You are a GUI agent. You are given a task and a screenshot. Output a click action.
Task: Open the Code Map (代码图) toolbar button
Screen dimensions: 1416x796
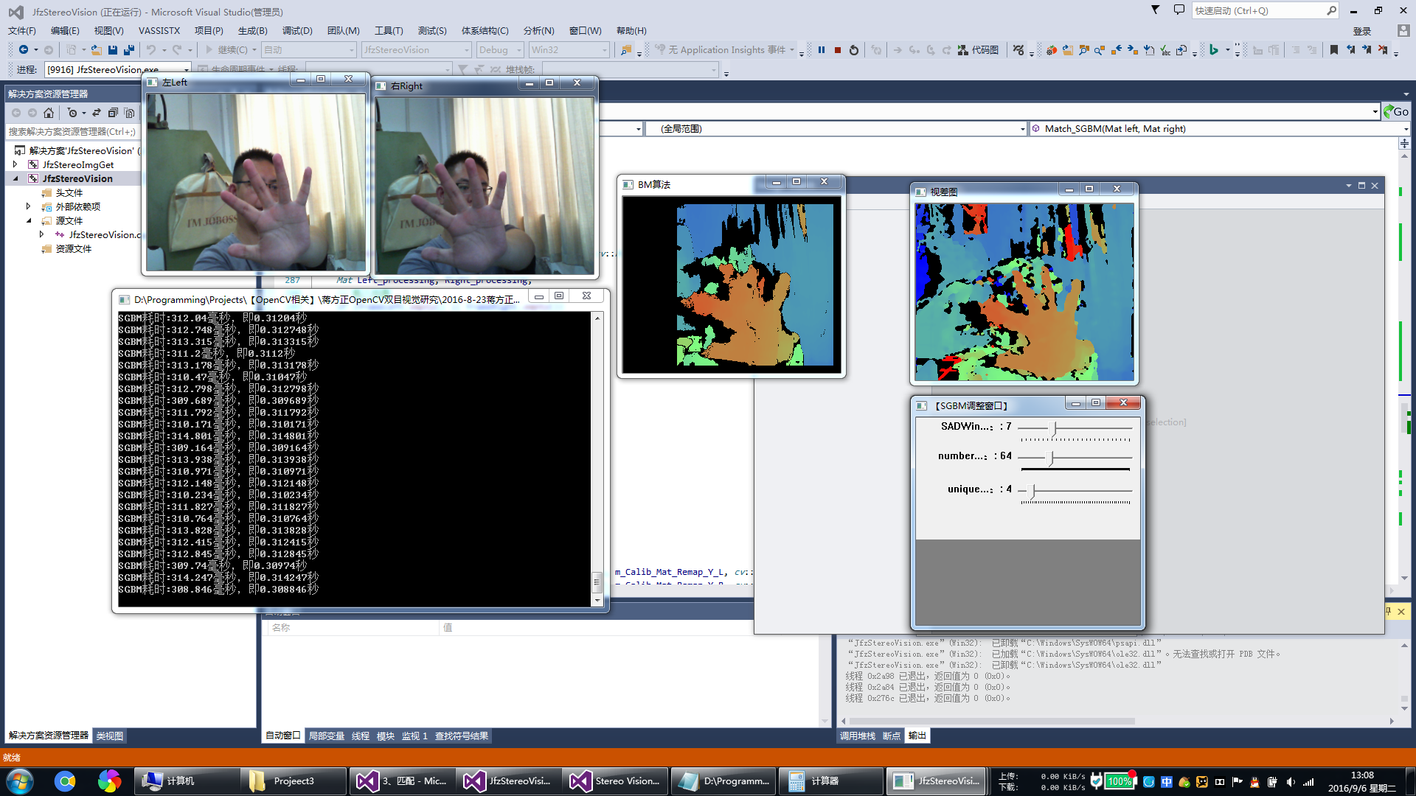979,50
